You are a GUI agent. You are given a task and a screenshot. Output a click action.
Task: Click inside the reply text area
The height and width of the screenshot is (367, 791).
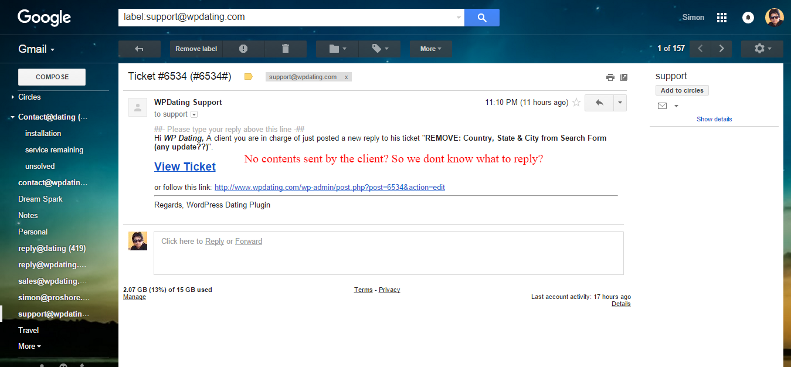coord(388,253)
